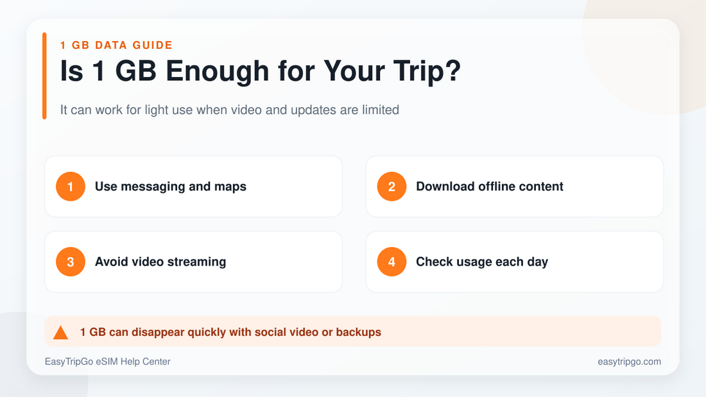
Task: Click the orange number 2 circle
Action: (392, 187)
